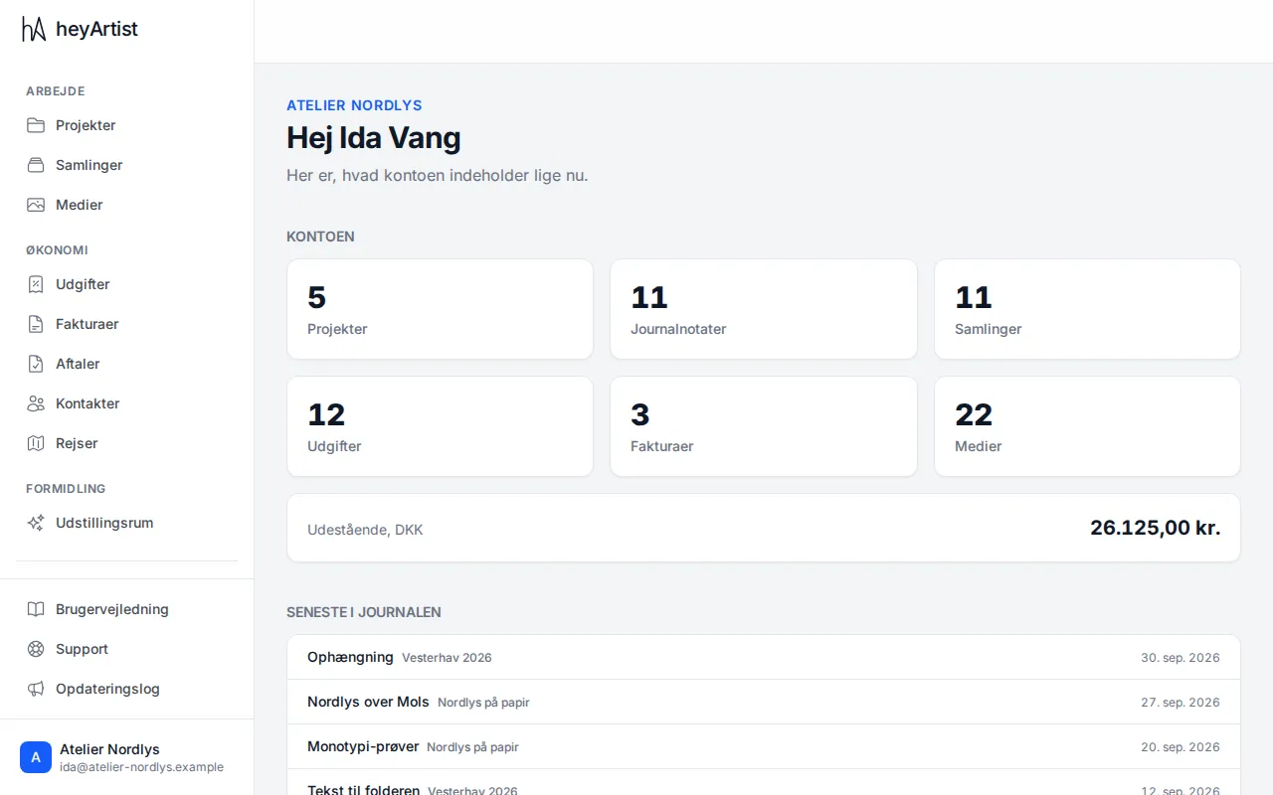This screenshot has height=795, width=1273.
Task: Select the Udgifter receipt icon
Action: [x=36, y=284]
